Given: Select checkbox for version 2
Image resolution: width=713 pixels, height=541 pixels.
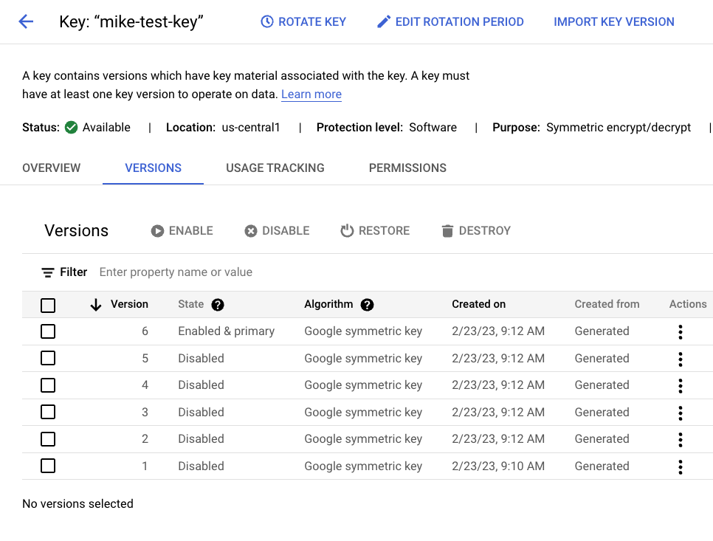Looking at the screenshot, I should point(48,439).
